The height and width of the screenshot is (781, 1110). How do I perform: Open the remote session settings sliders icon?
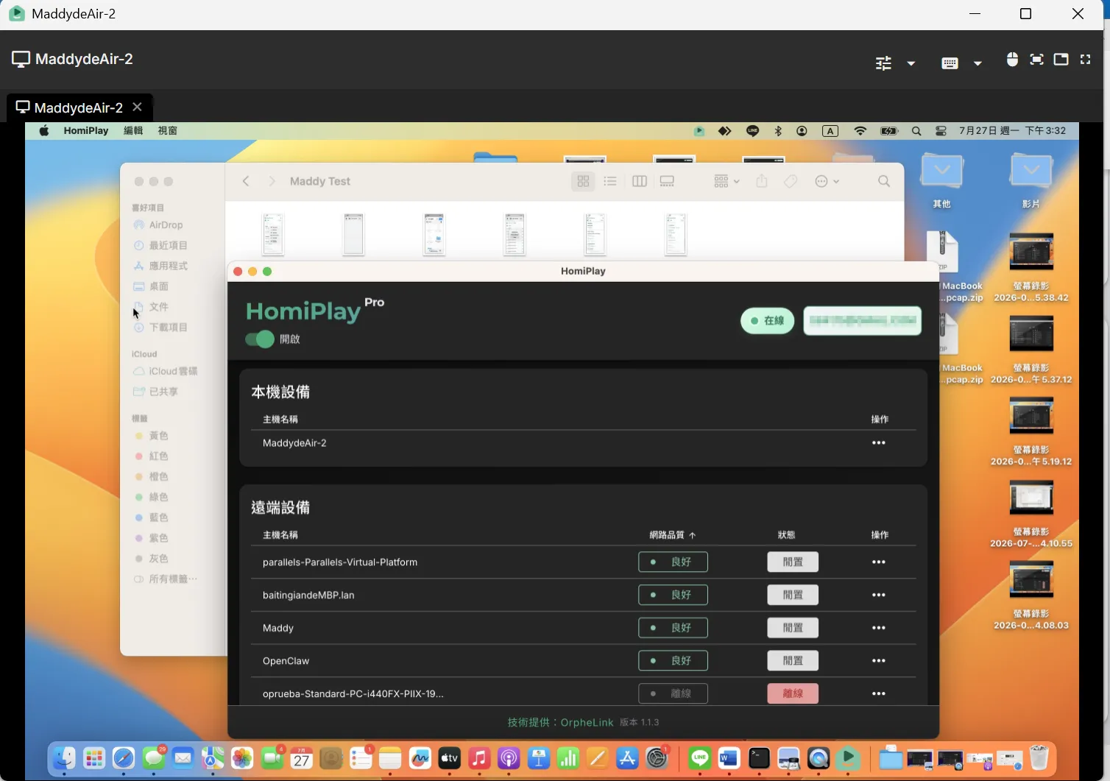click(x=883, y=63)
